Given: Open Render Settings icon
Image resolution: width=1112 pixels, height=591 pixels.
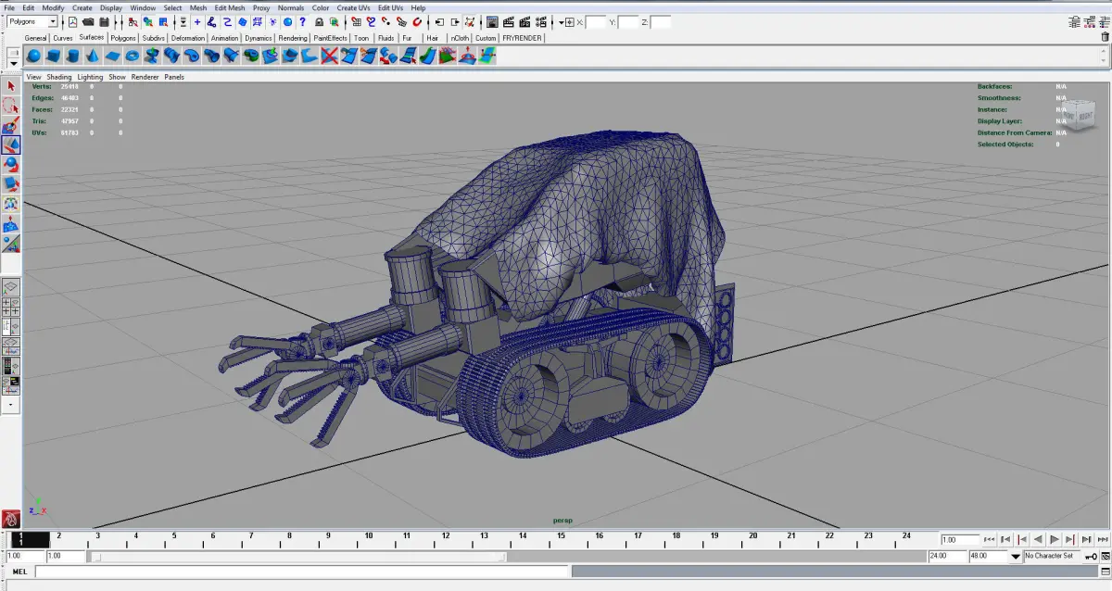Looking at the screenshot, I should [540, 21].
